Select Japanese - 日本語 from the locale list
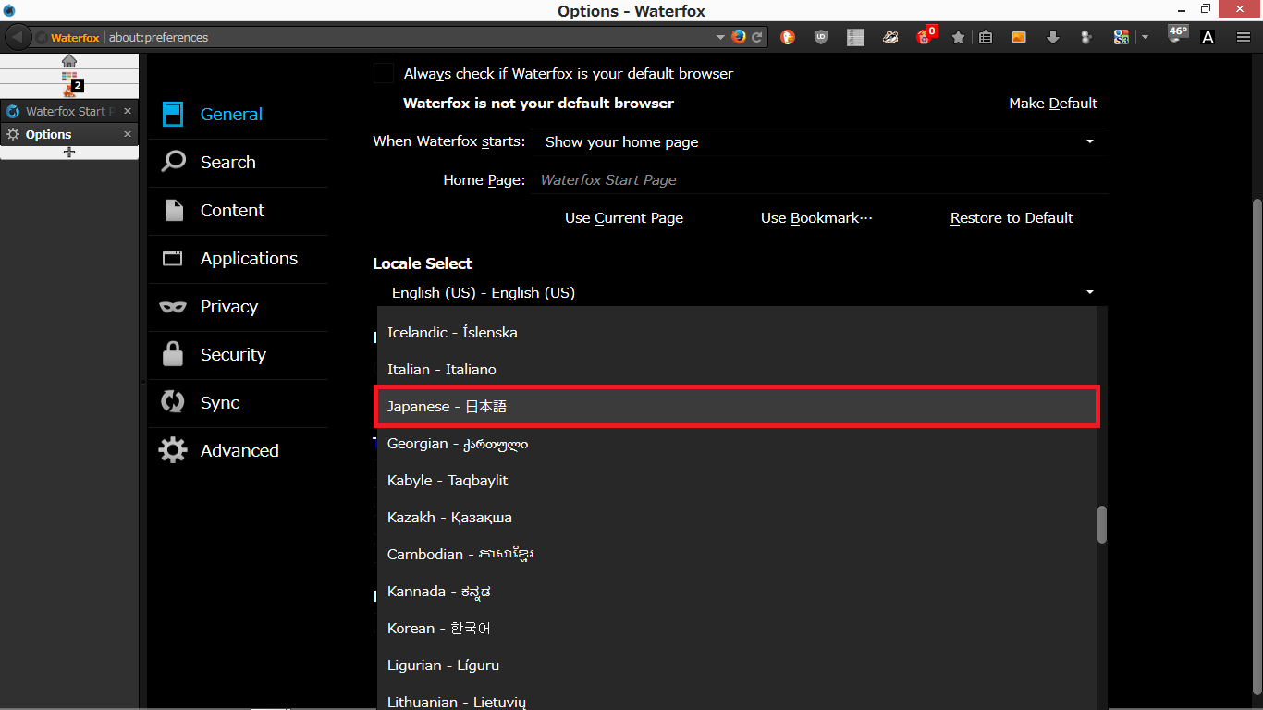The image size is (1263, 710). (x=736, y=407)
